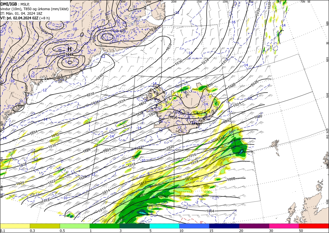Click the '15' legend value label
The height and width of the screenshot is (233, 329).
211,230
